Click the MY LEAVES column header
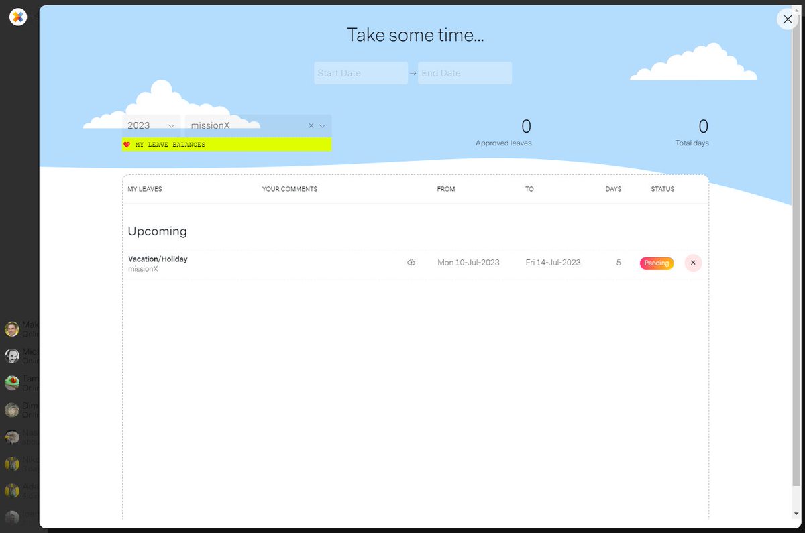Screen dimensions: 805x533 145,189
